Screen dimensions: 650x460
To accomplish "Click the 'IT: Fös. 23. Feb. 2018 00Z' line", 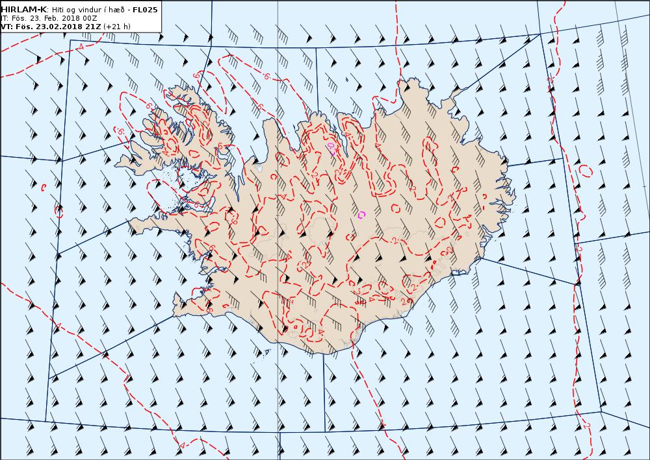I will 49,18.
